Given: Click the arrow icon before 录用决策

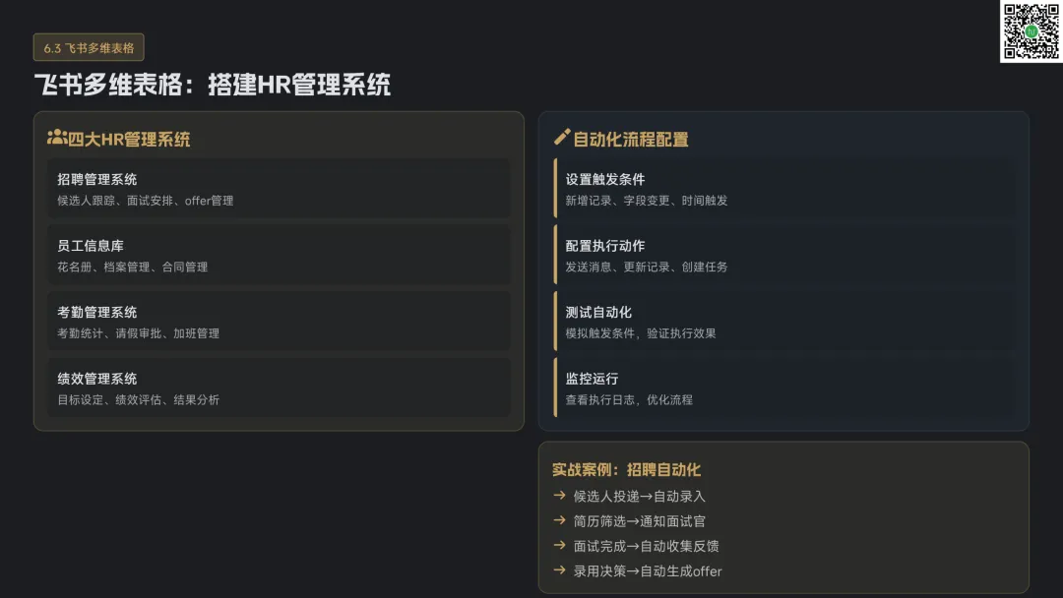Looking at the screenshot, I should [x=559, y=570].
